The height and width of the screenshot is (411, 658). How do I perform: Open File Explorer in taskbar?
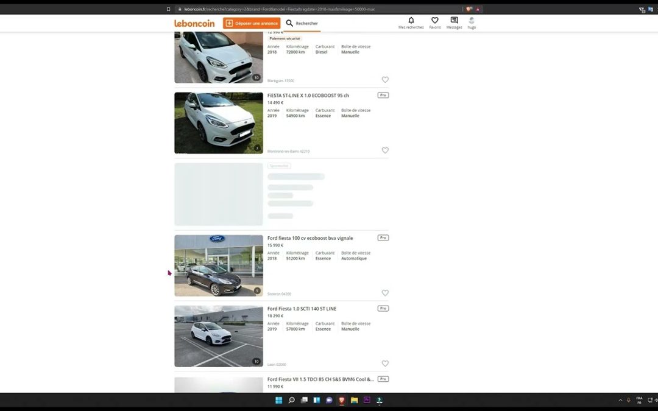tap(354, 400)
